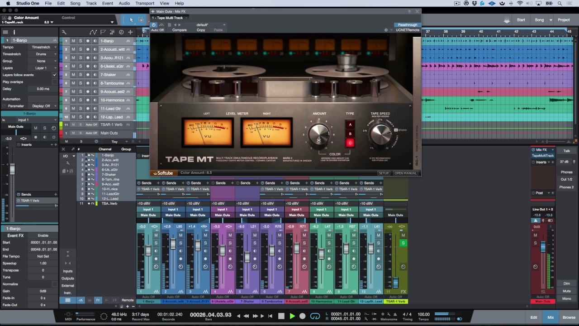
Task: Toggle Tape Multi Track plugin power
Action: click(154, 25)
